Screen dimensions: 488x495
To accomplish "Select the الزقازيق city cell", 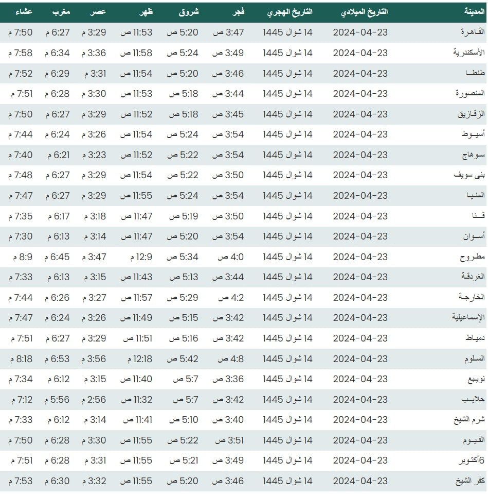I will pyautogui.click(x=471, y=114).
